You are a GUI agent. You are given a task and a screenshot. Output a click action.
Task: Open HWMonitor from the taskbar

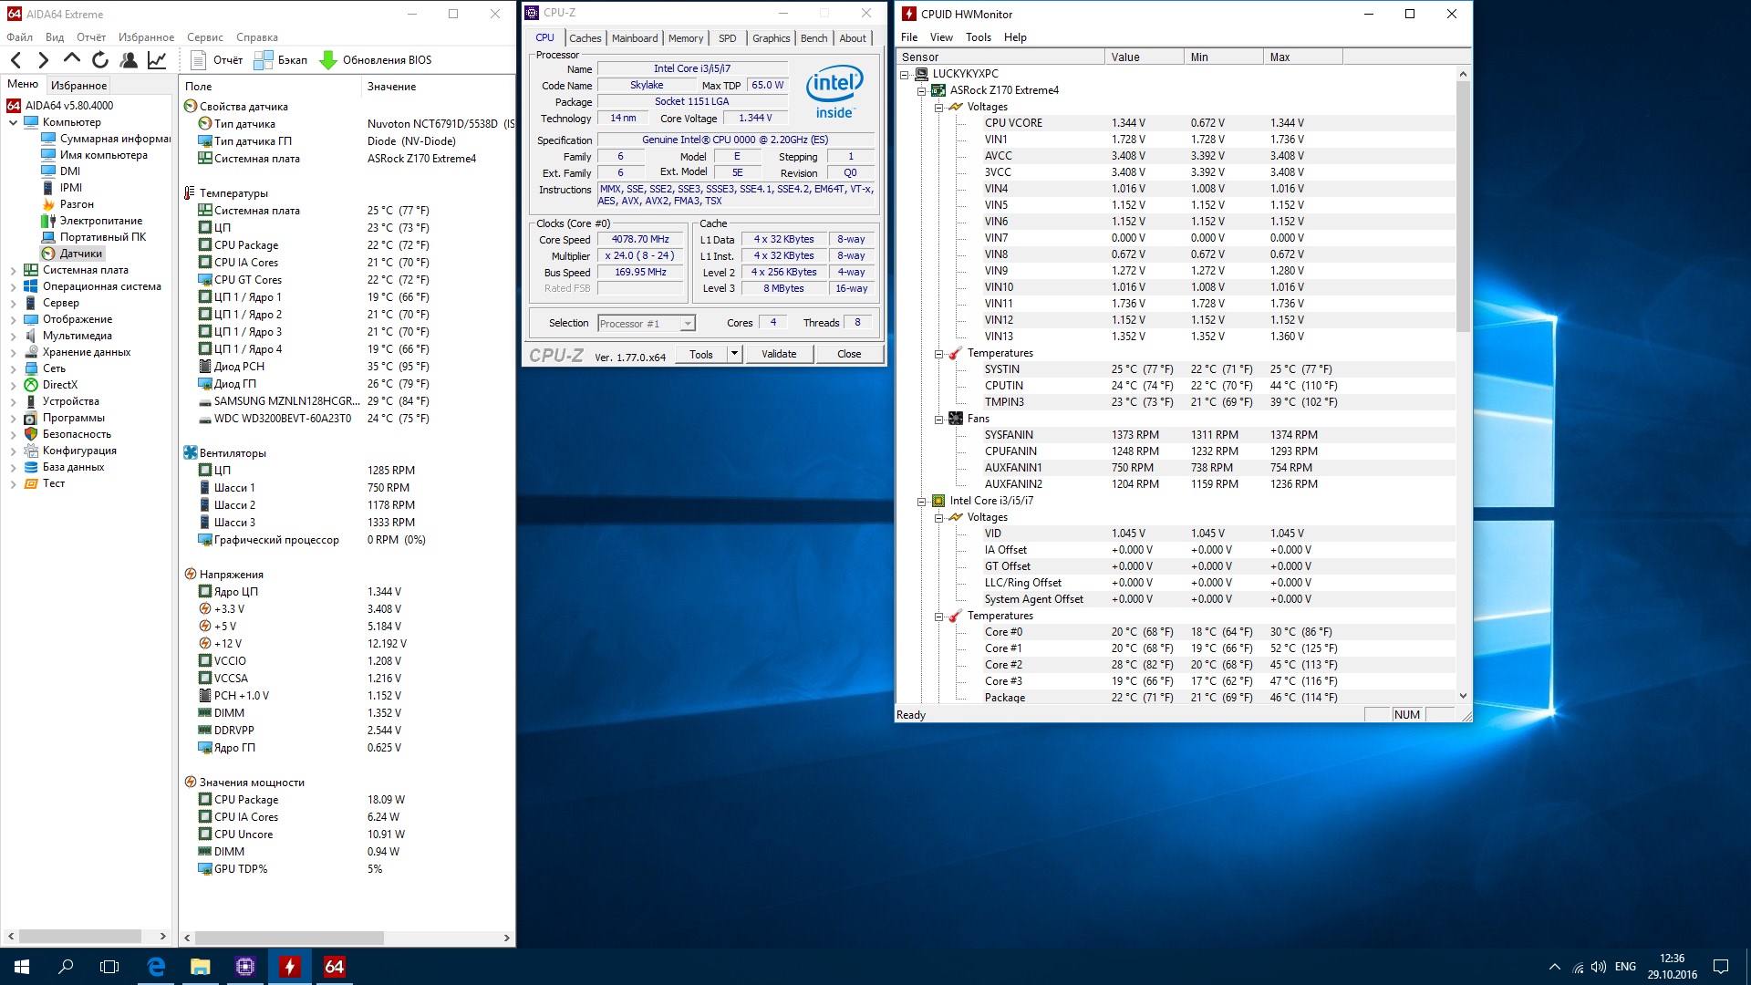tap(290, 967)
